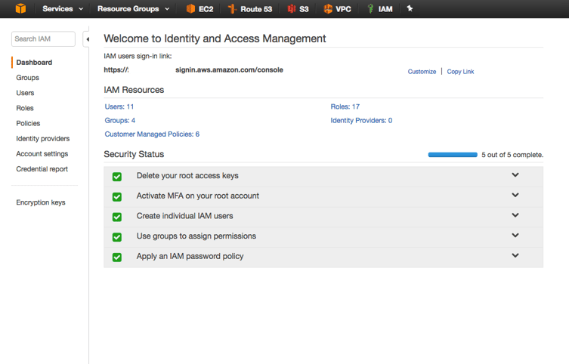This screenshot has width=569, height=364.
Task: Open the Roles: 17 link
Action: point(345,106)
